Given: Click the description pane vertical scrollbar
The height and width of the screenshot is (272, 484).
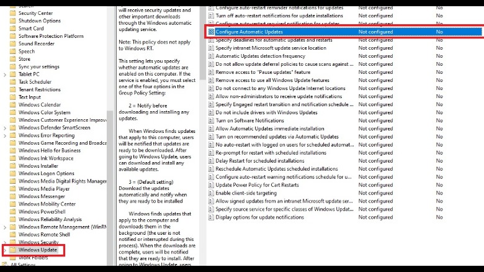Looking at the screenshot, I should point(202,43).
